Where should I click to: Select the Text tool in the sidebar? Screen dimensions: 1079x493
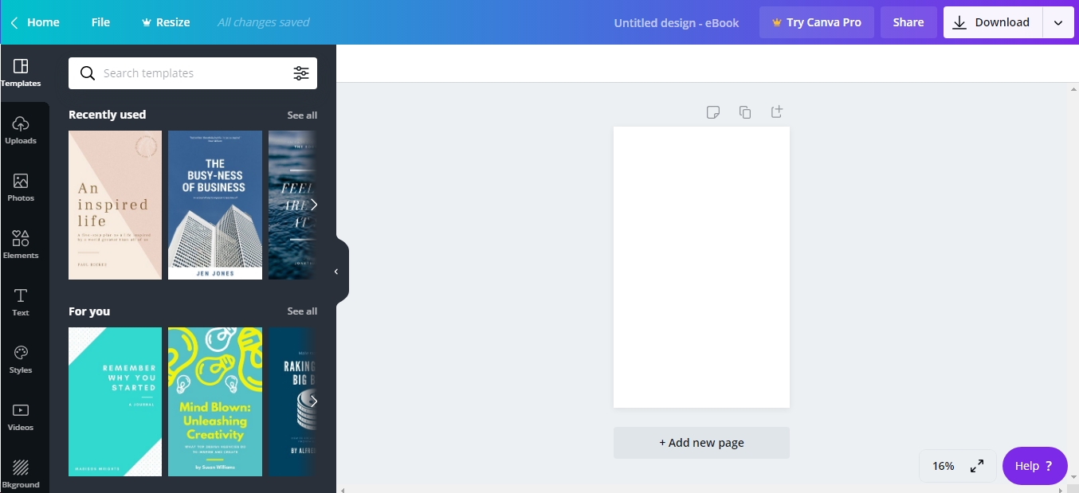[x=20, y=301]
